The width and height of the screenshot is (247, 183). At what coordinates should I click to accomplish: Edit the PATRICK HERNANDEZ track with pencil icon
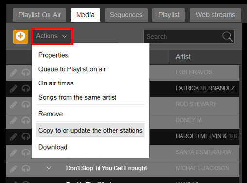[14, 89]
